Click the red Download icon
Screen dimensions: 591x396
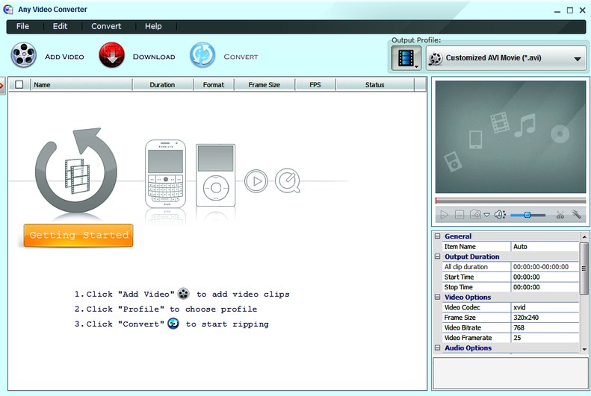[111, 55]
